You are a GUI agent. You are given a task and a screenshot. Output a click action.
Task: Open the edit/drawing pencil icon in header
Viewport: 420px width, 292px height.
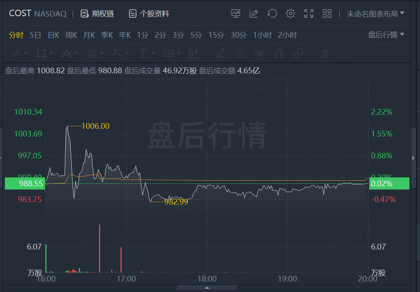(x=254, y=13)
